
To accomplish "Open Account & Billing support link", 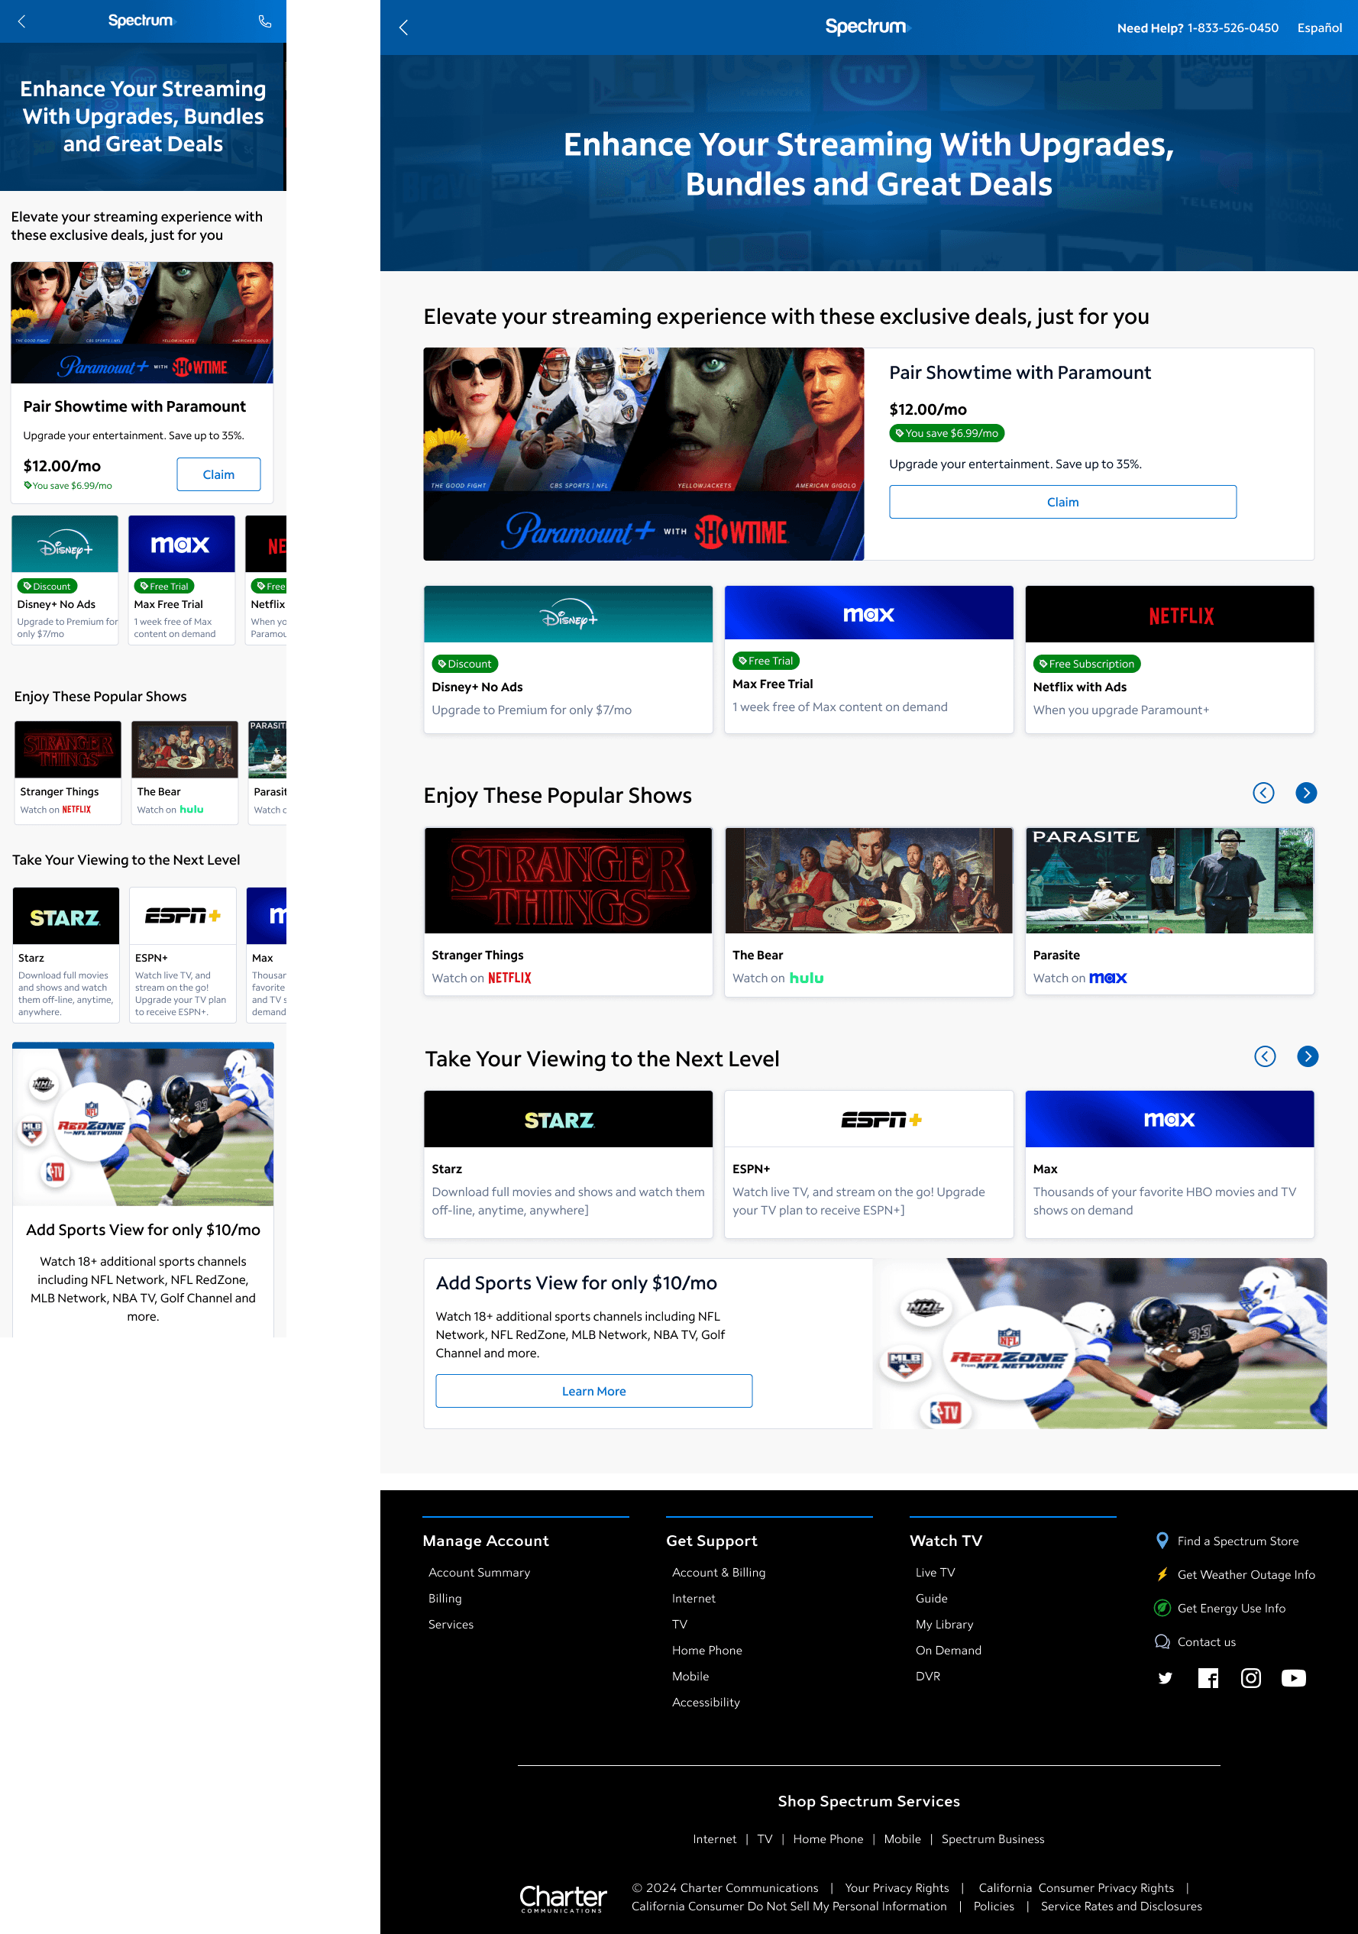I will 719,1572.
